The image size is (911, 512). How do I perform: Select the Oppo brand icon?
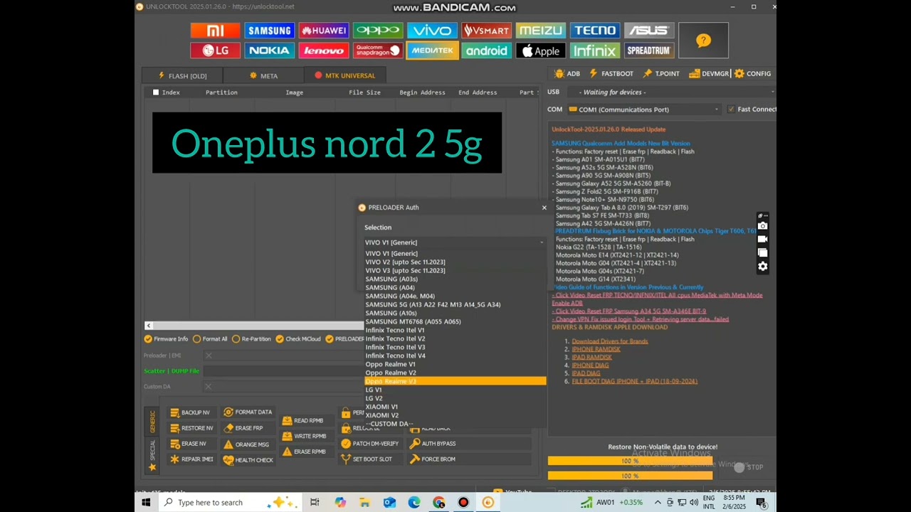pos(378,31)
